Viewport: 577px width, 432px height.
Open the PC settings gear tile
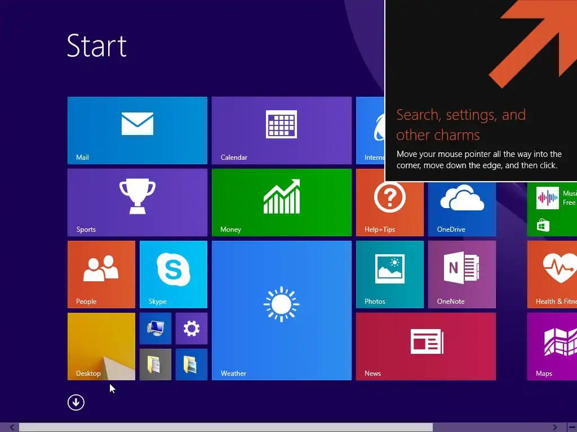click(x=192, y=328)
